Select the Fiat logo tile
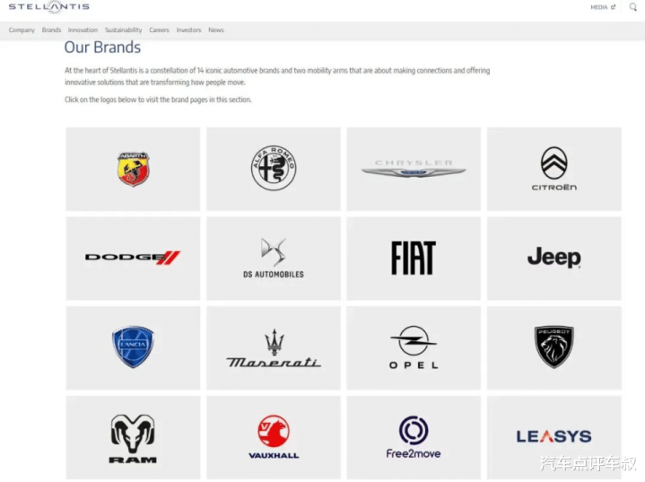 pyautogui.click(x=414, y=259)
